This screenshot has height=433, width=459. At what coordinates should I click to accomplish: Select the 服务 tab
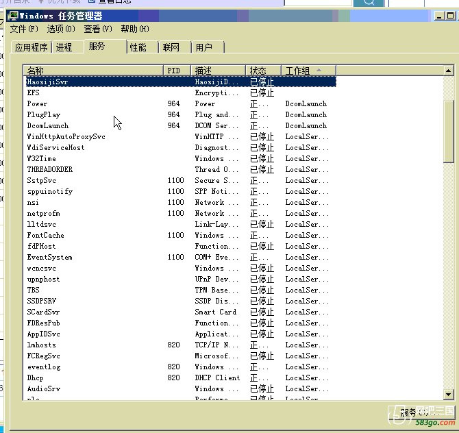click(x=105, y=47)
